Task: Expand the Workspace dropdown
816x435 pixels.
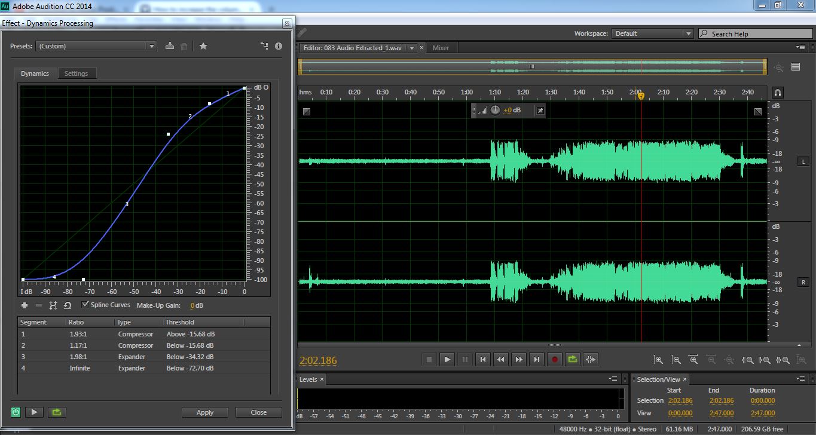Action: pos(688,33)
